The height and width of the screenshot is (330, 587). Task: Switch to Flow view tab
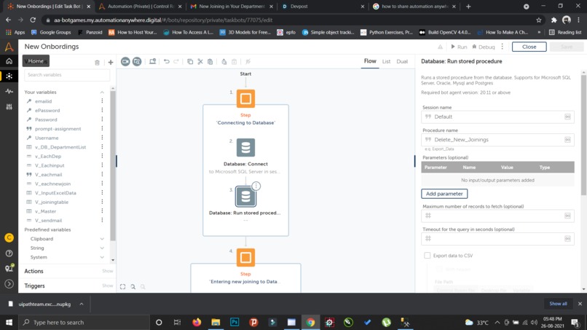[x=370, y=61]
